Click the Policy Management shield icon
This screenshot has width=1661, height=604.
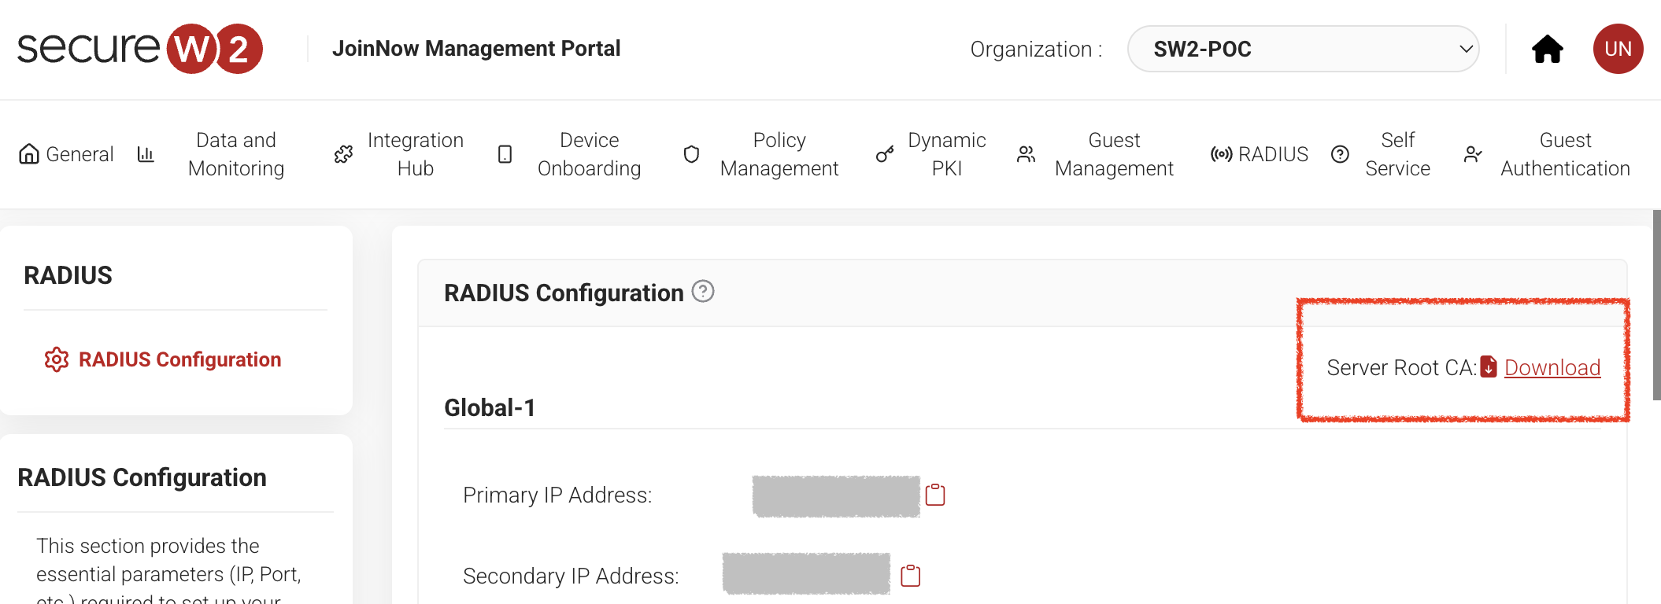(x=691, y=154)
